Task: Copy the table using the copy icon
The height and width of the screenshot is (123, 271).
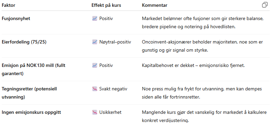Action: [265, 5]
